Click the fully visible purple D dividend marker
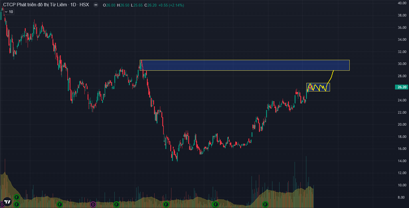Image resolution: width=409 pixels, height=208 pixels. [x=93, y=204]
